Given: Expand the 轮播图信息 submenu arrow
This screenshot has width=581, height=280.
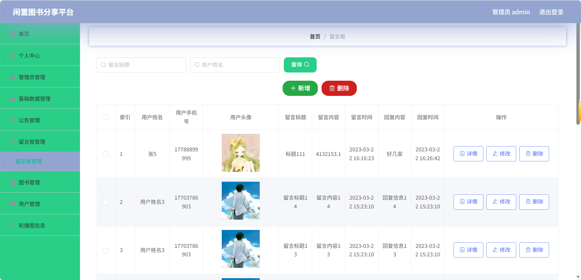Looking at the screenshot, I should (71, 225).
